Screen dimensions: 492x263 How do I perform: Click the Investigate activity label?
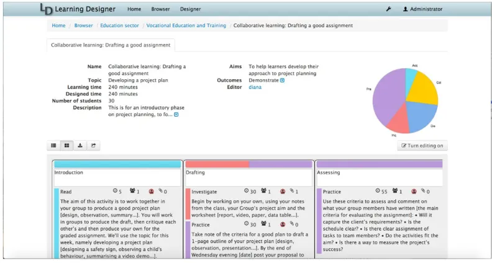tap(204, 192)
